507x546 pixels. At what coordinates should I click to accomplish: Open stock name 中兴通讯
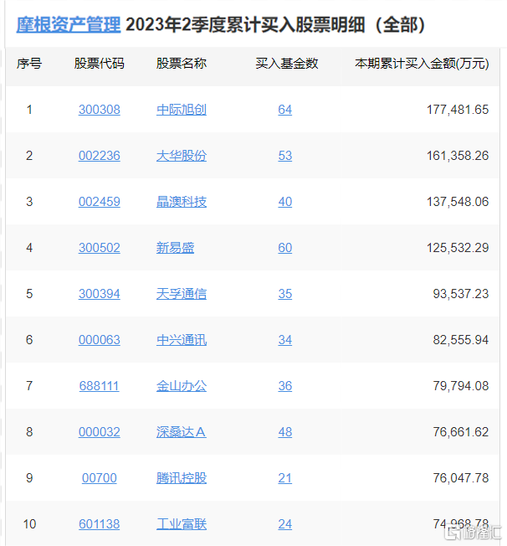point(182,340)
